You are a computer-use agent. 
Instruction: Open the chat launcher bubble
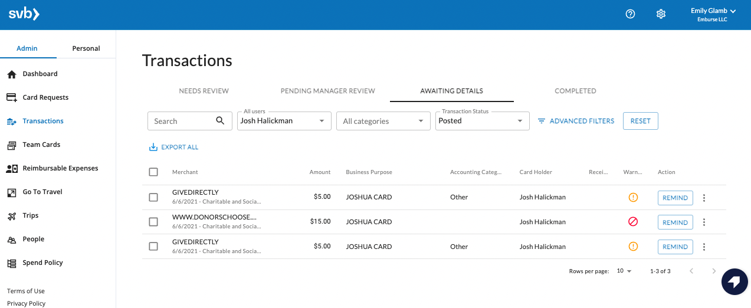[x=734, y=282]
